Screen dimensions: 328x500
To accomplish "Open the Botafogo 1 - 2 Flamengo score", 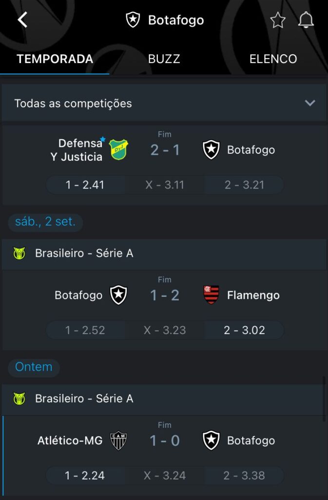I will [x=165, y=295].
